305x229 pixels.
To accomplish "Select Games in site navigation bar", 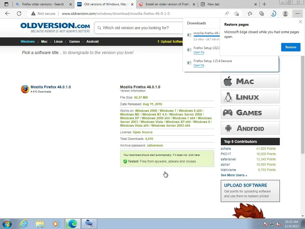I will [74, 41].
